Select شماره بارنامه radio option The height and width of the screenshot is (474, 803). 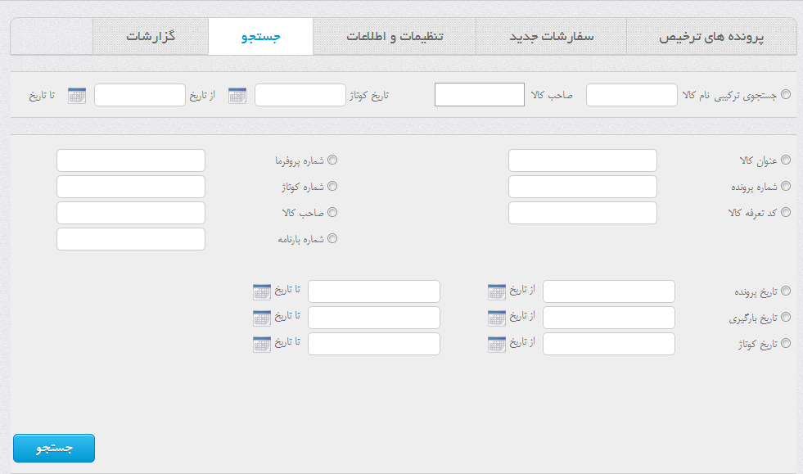coord(332,238)
